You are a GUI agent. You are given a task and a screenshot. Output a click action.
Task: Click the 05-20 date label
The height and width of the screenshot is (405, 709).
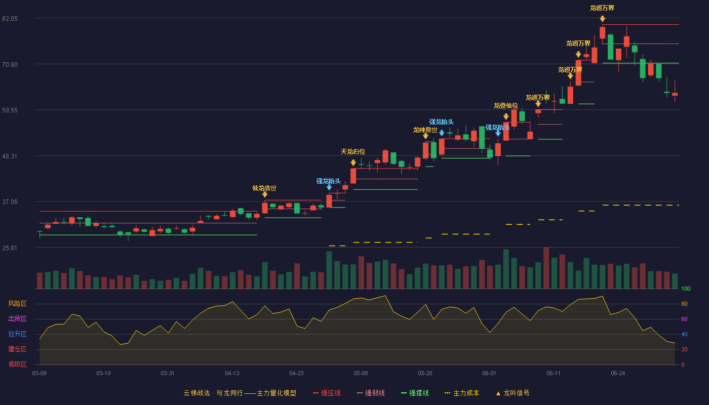click(425, 373)
